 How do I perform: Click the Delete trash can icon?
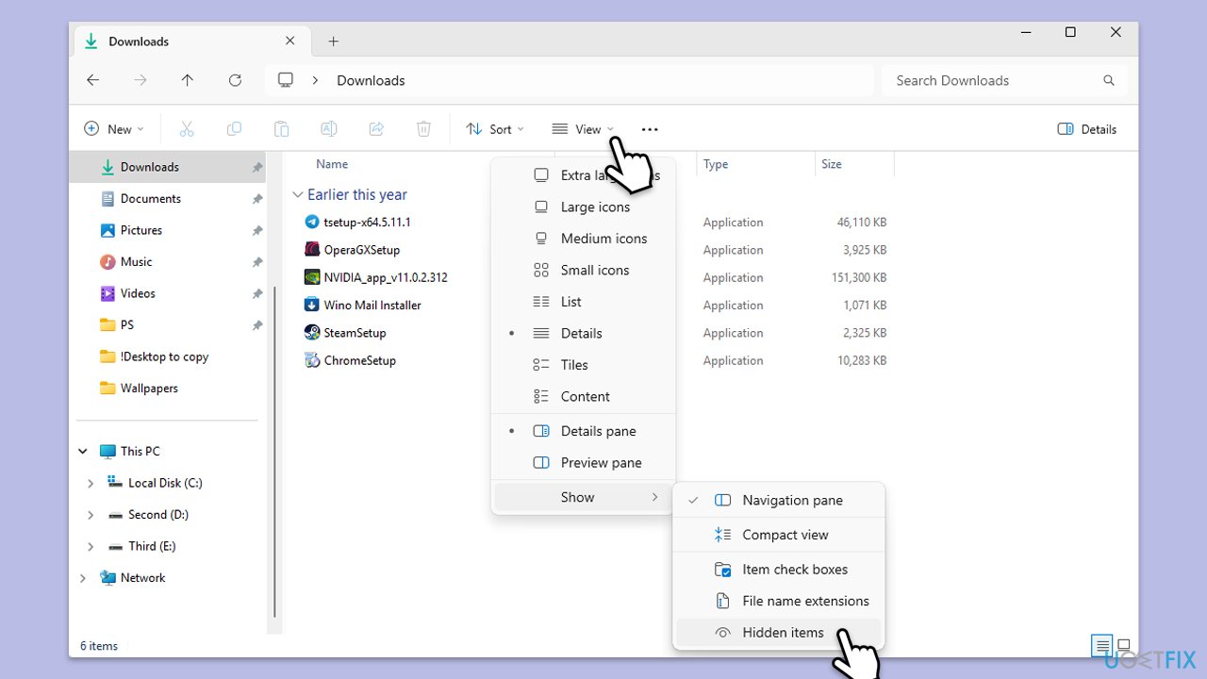(x=424, y=129)
